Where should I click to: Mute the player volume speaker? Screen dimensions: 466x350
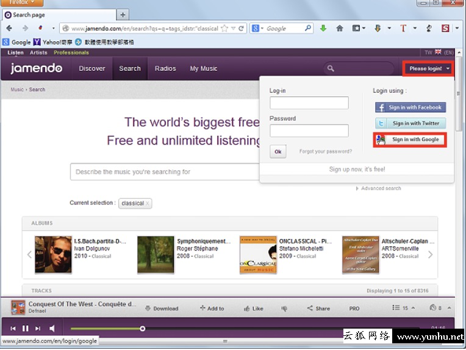[52, 328]
